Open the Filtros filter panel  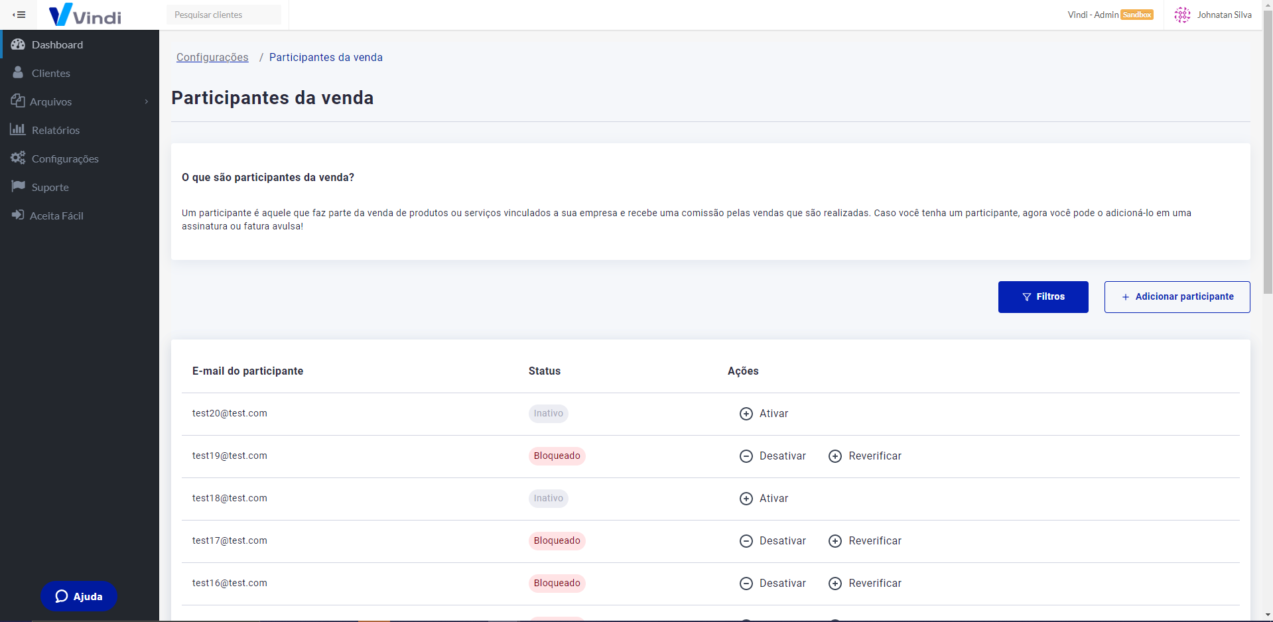[x=1043, y=297]
